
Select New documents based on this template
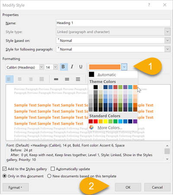pos(49,176)
